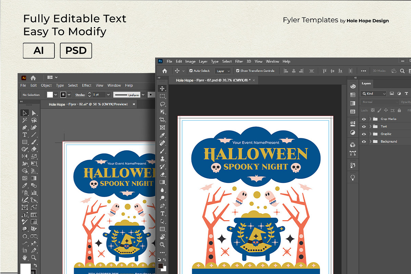This screenshot has width=411, height=274.
Task: Select the Zoom tool in Photoshop toolbar
Action: point(162,245)
